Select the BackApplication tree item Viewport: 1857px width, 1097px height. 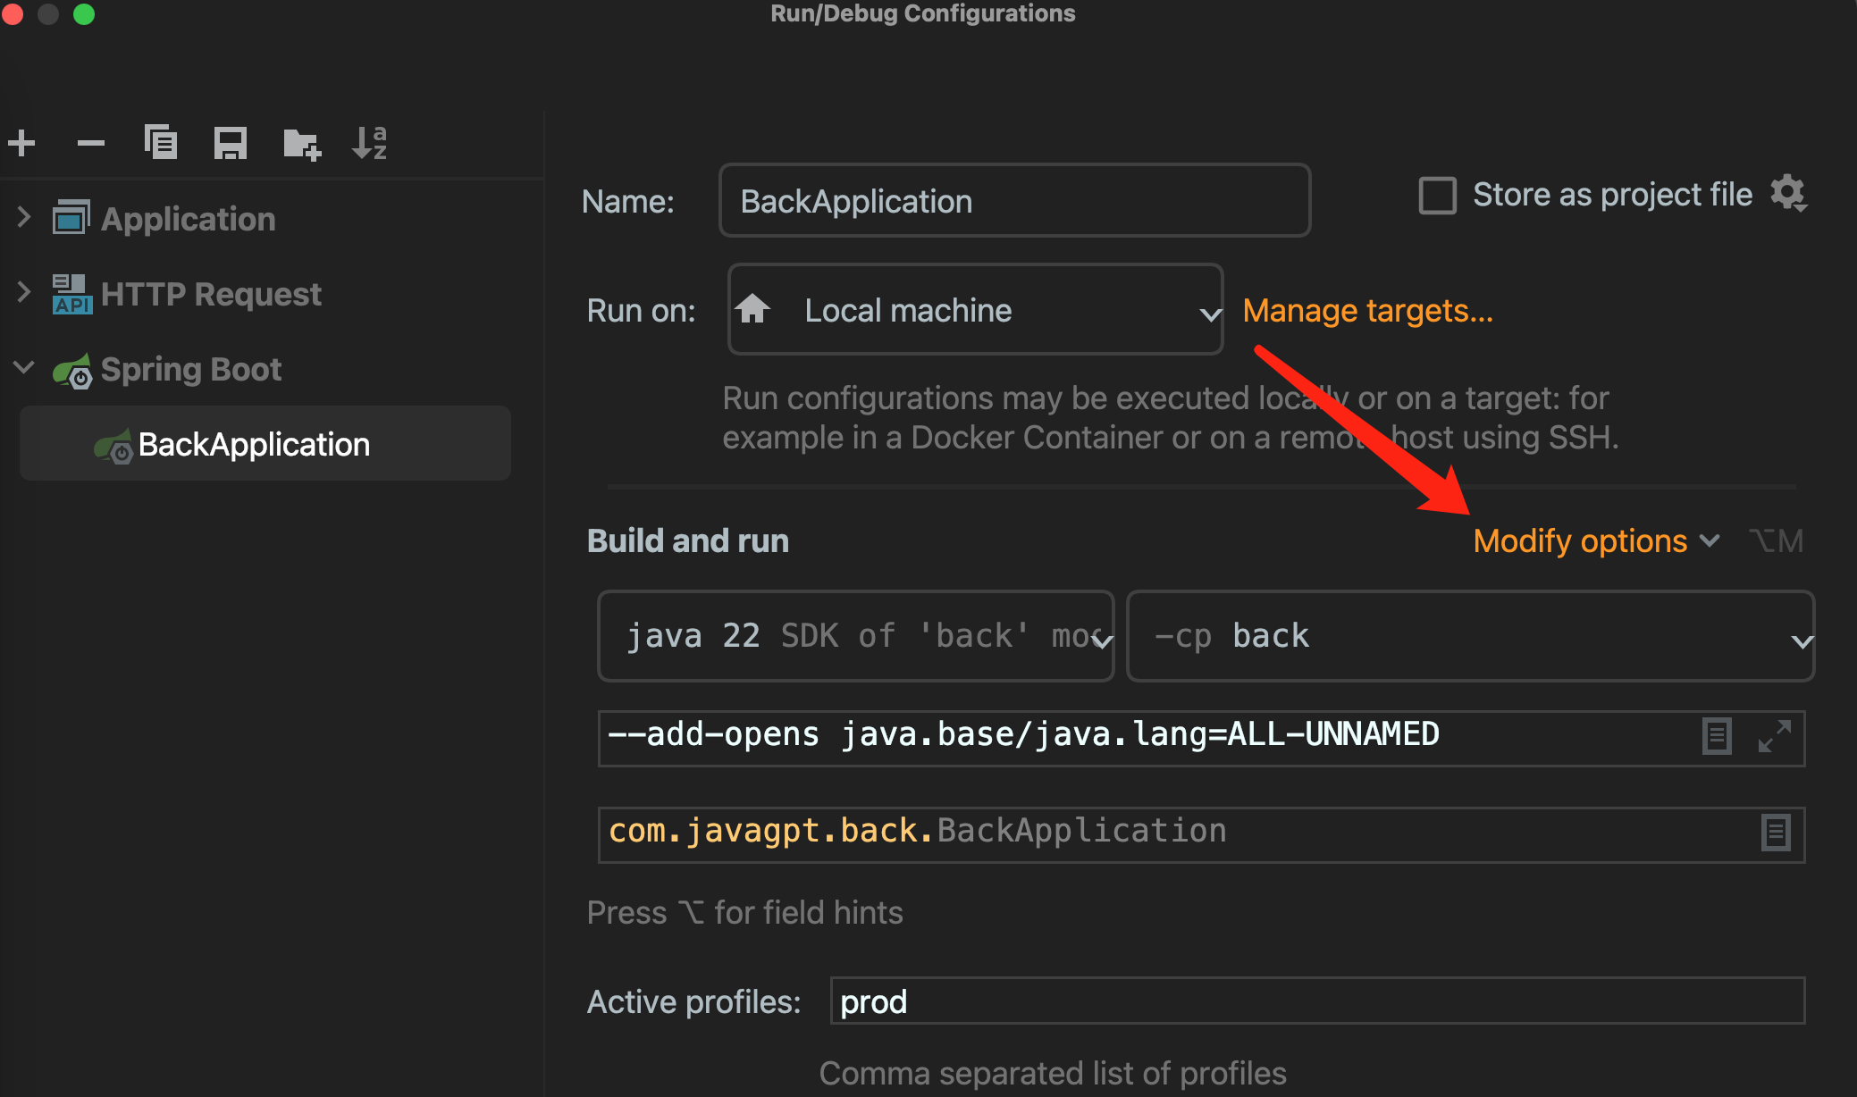click(254, 444)
